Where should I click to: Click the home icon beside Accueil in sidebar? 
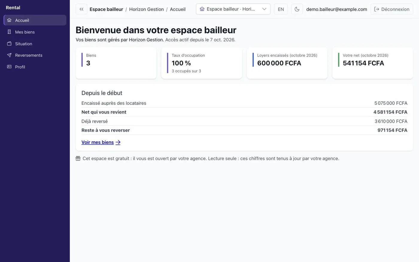coord(9,20)
